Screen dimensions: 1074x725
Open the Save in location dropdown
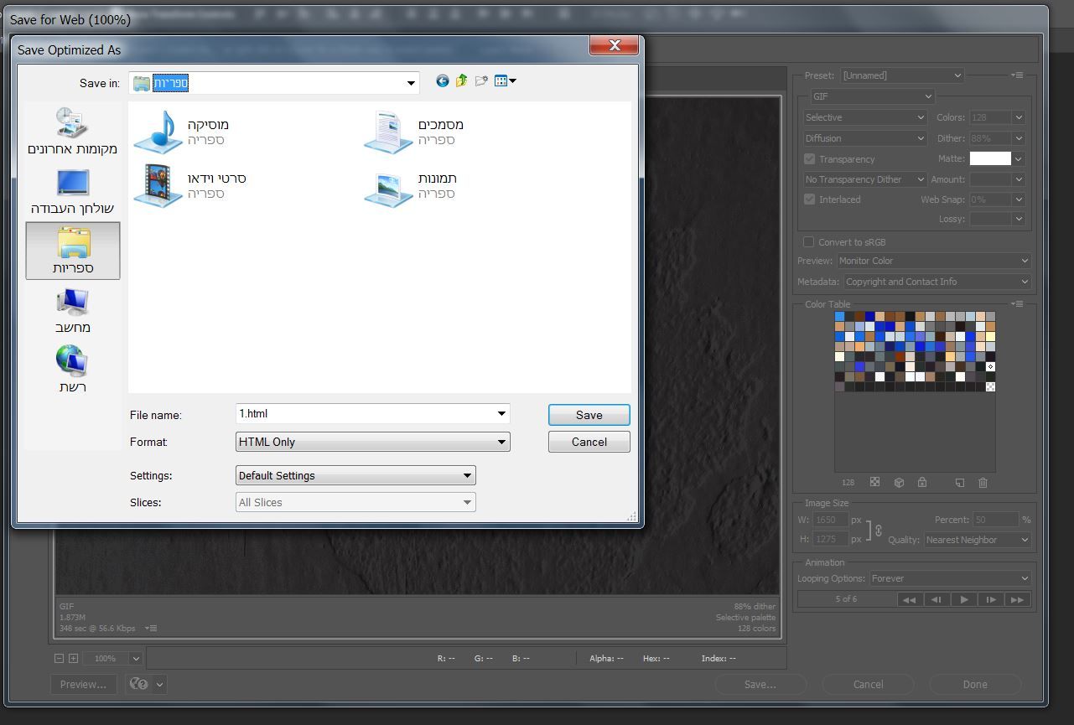pos(411,83)
